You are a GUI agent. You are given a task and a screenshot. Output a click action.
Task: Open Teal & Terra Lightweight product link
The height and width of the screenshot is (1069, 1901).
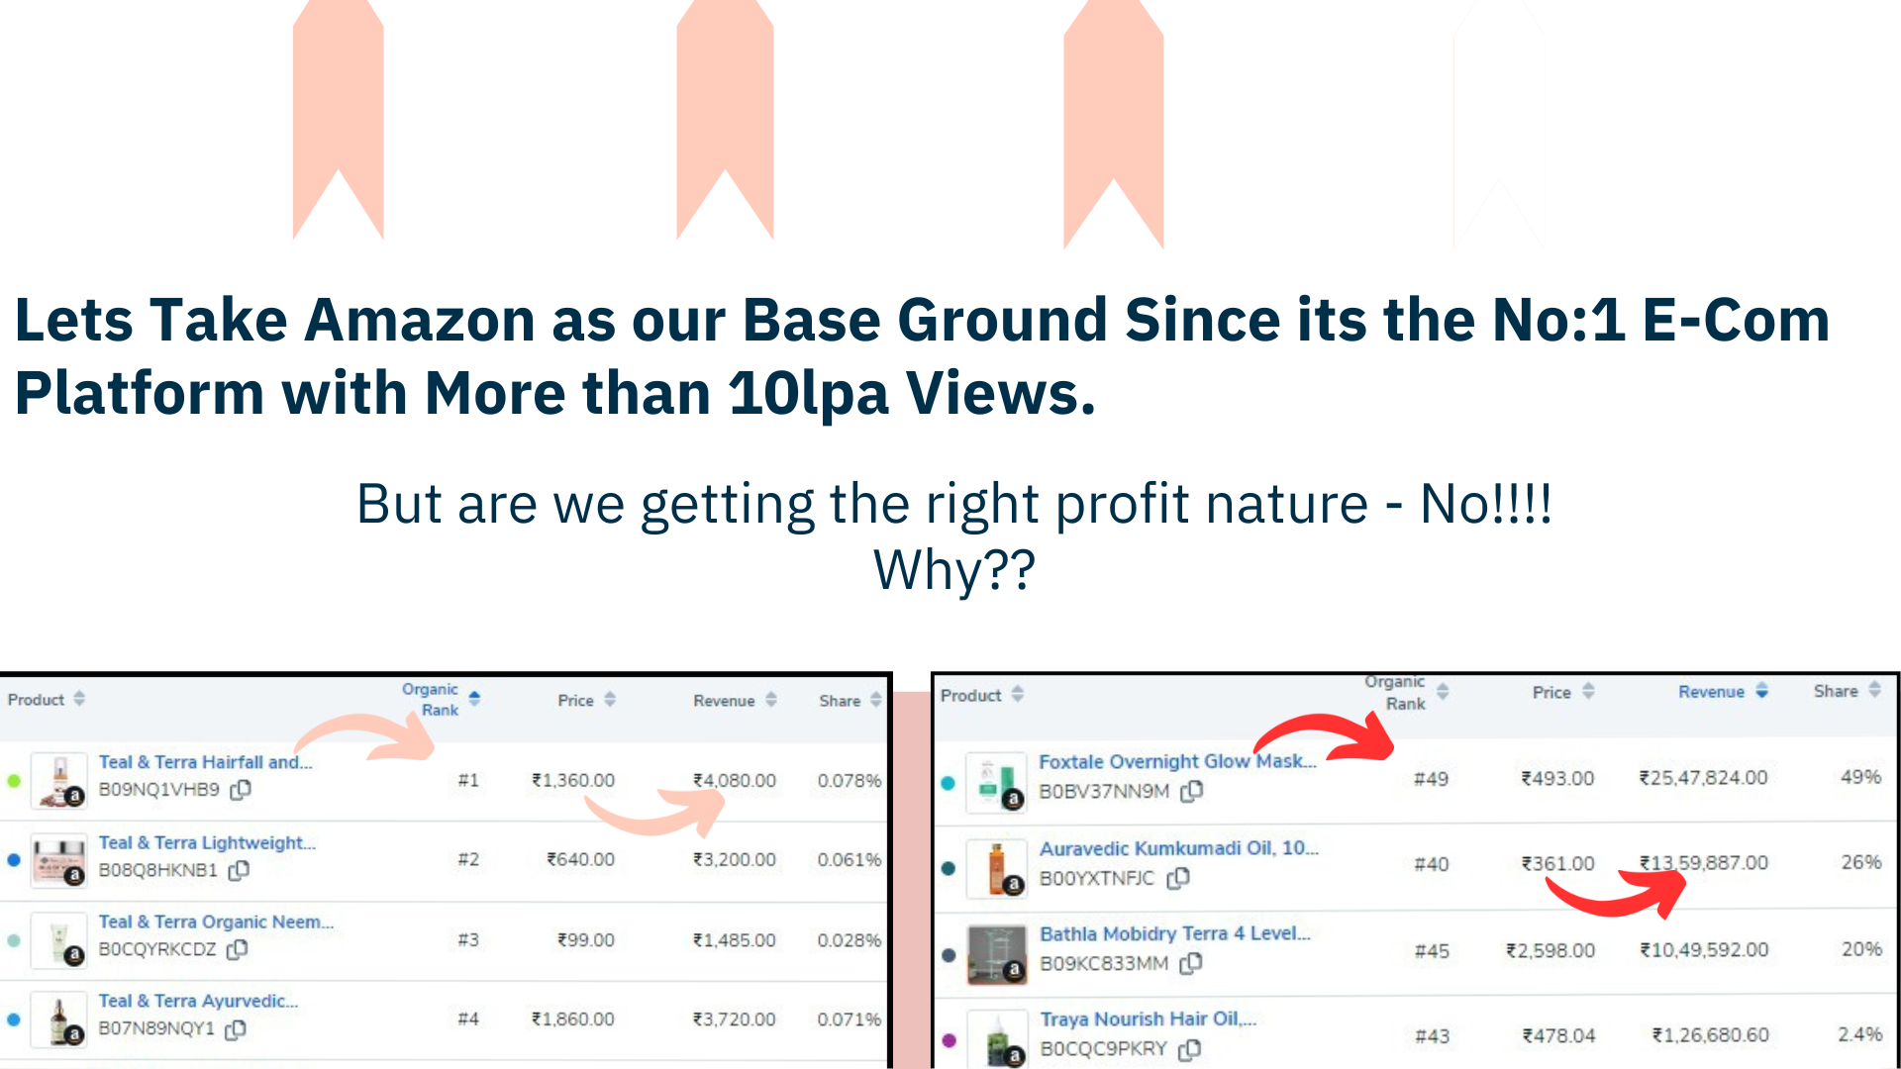coord(207,842)
